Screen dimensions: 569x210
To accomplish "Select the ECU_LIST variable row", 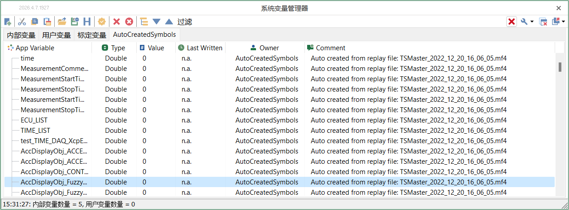I will click(279, 120).
